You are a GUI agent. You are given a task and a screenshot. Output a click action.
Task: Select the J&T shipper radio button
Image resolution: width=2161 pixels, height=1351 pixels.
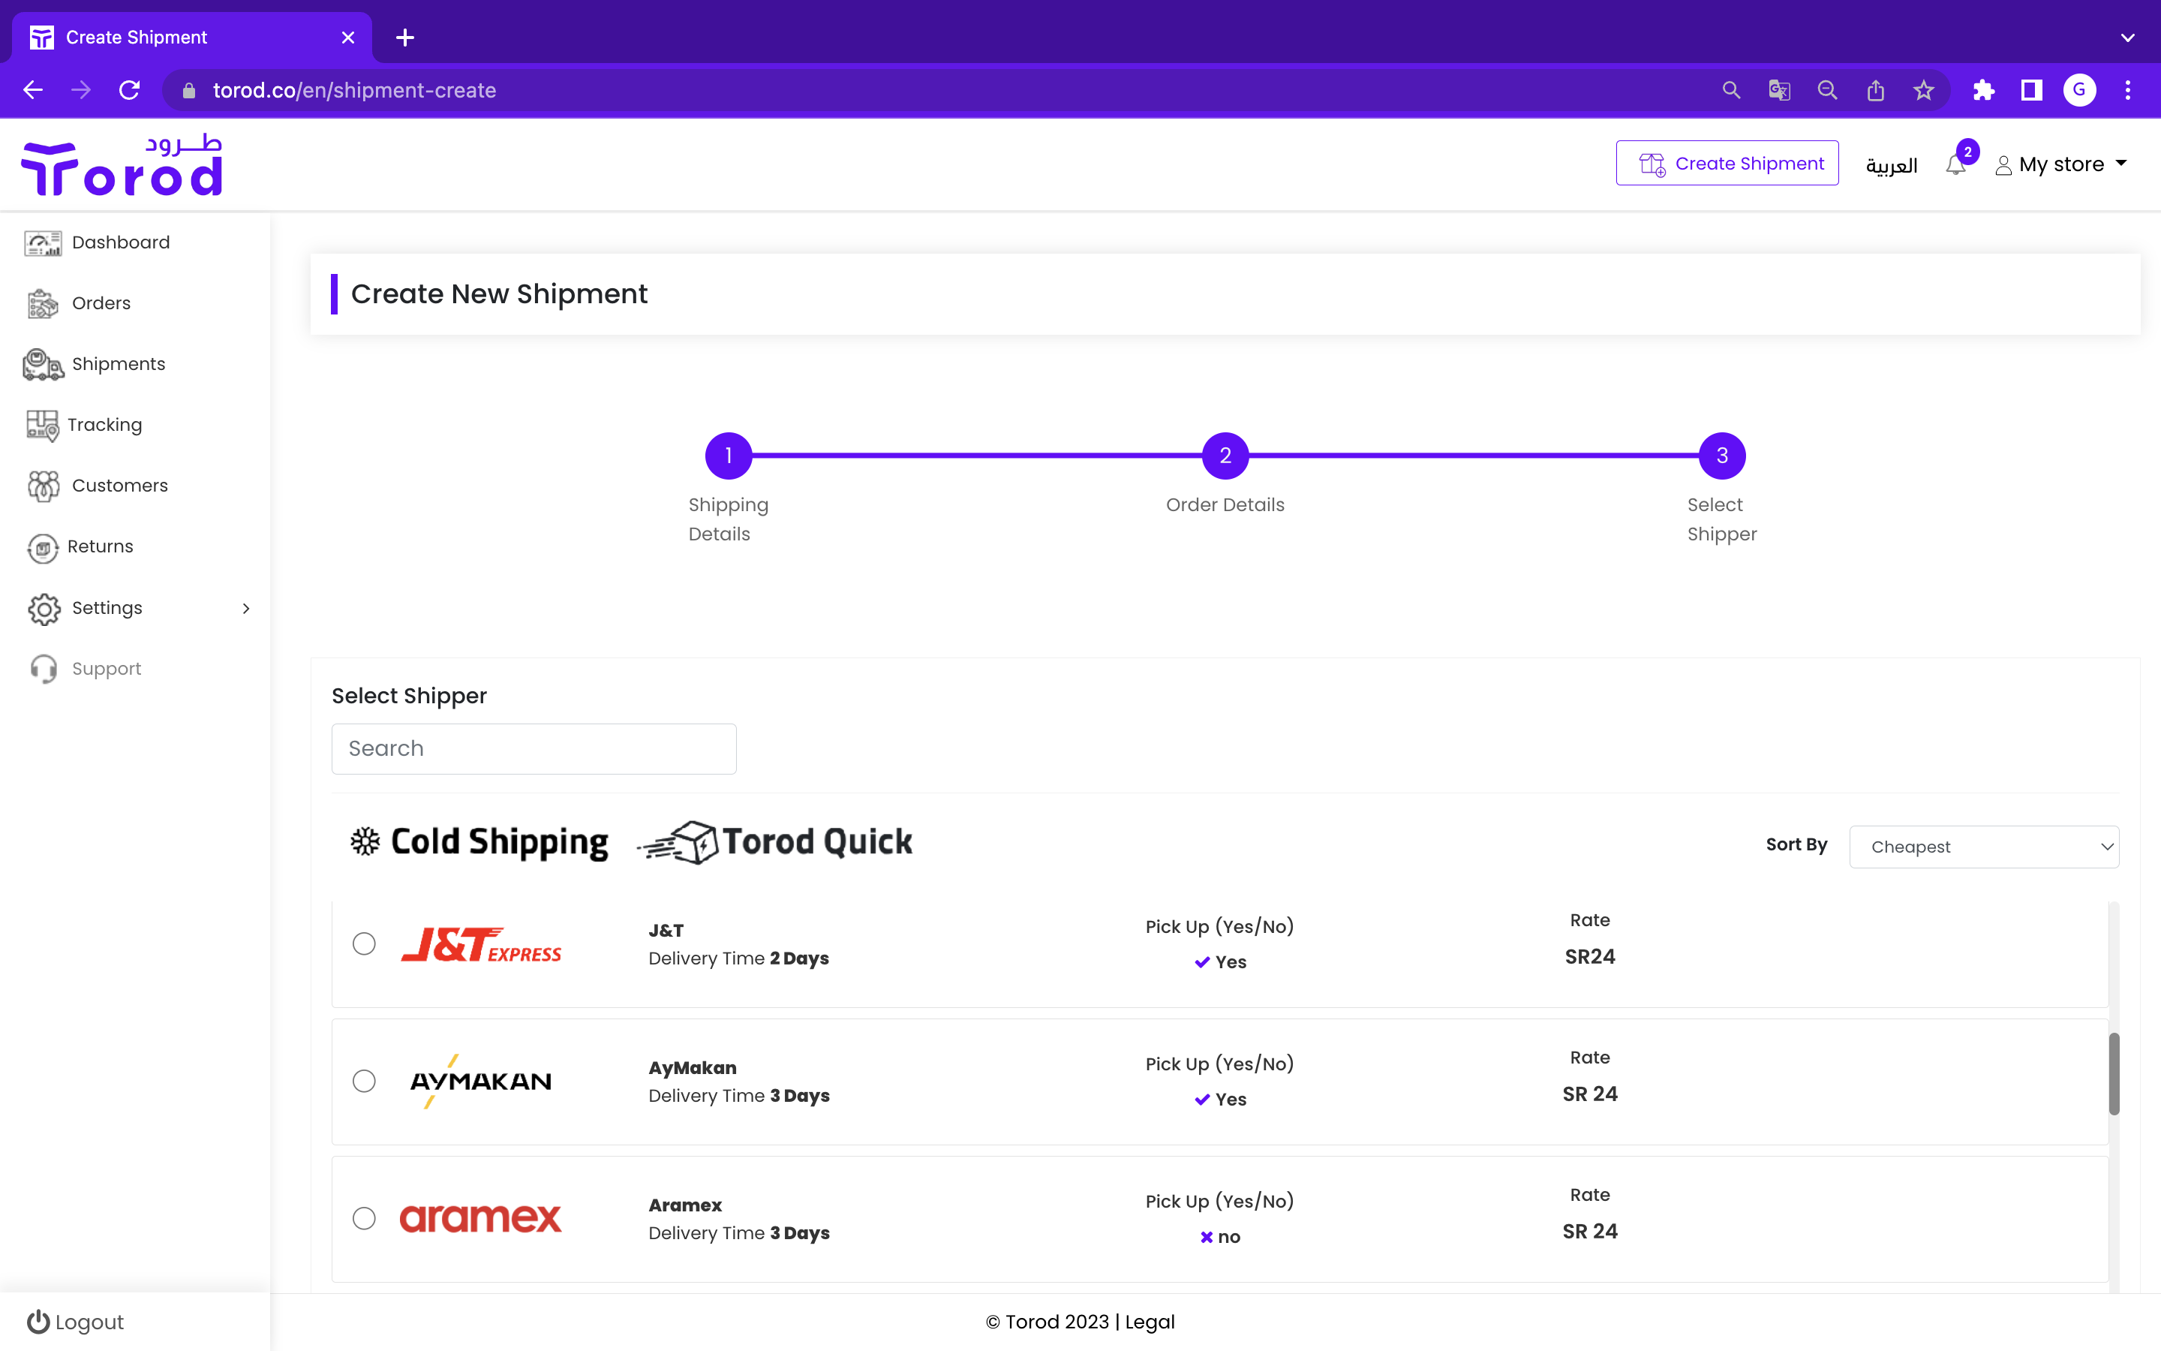[x=363, y=943]
